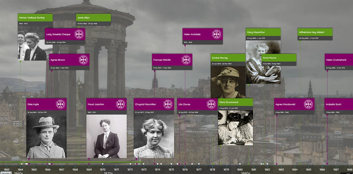Viewport: 353px width, 174px height.
Task: Open the crest icon on Frances Melville's card
Action: (186, 60)
